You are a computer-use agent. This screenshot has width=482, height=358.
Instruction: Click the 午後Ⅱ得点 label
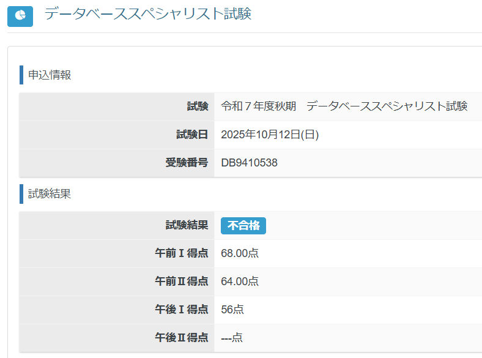pyautogui.click(x=182, y=338)
